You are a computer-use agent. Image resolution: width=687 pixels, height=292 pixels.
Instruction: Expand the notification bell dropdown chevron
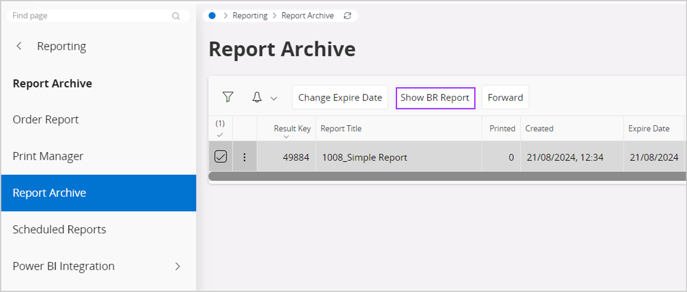pyautogui.click(x=274, y=98)
